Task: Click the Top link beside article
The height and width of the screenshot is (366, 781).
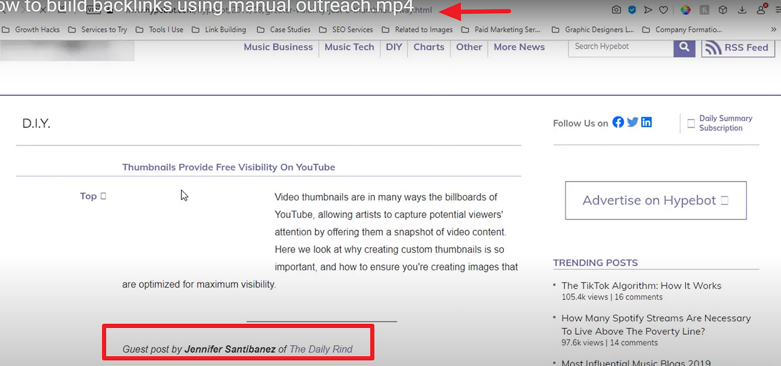Action: click(x=93, y=196)
